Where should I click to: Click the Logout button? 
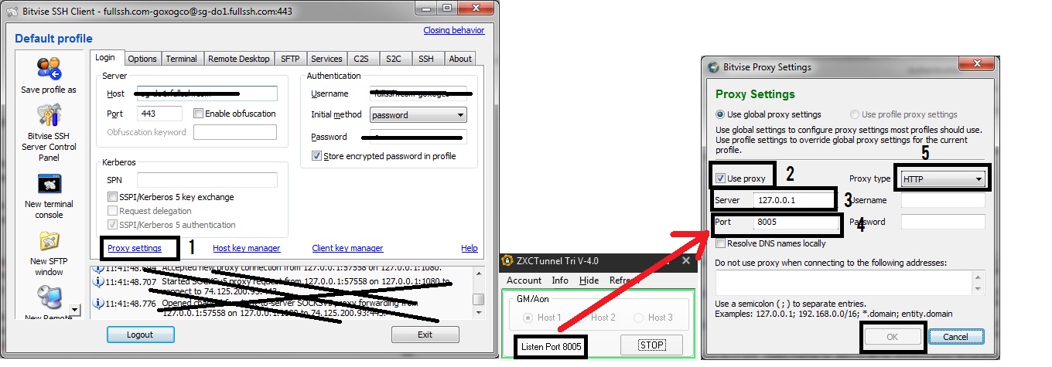click(x=140, y=335)
